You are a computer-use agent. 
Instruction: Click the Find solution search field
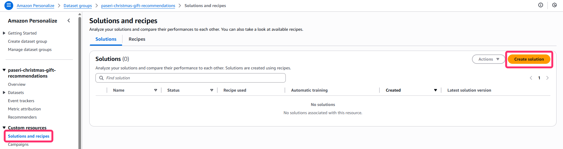[194, 78]
